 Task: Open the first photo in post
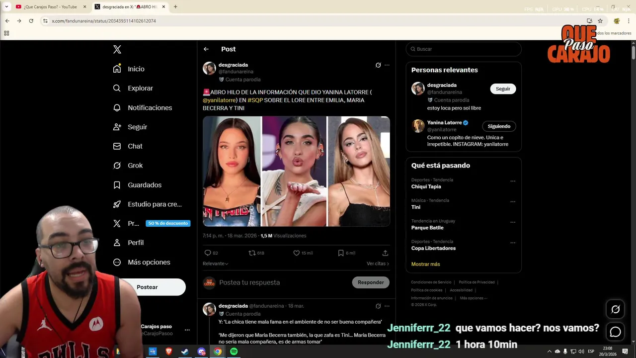(x=232, y=171)
